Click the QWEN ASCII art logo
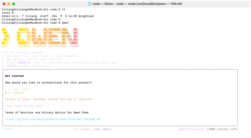251x138 pixels. [x=40, y=37]
